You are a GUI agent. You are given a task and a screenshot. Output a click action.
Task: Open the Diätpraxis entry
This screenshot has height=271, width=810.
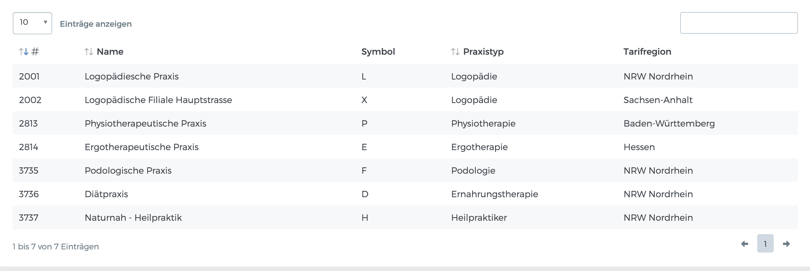(x=106, y=194)
